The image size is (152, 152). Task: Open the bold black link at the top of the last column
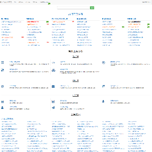tap(134, 22)
